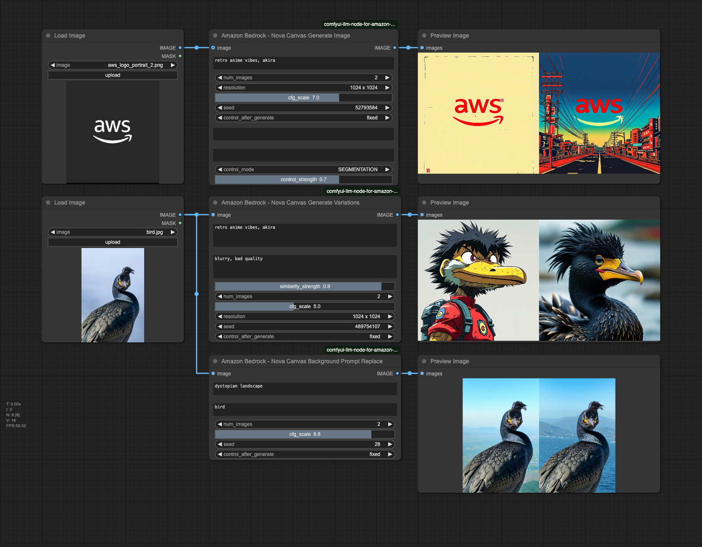Click left arrow of resolution in Generate Image node
The height and width of the screenshot is (547, 702).
click(220, 88)
